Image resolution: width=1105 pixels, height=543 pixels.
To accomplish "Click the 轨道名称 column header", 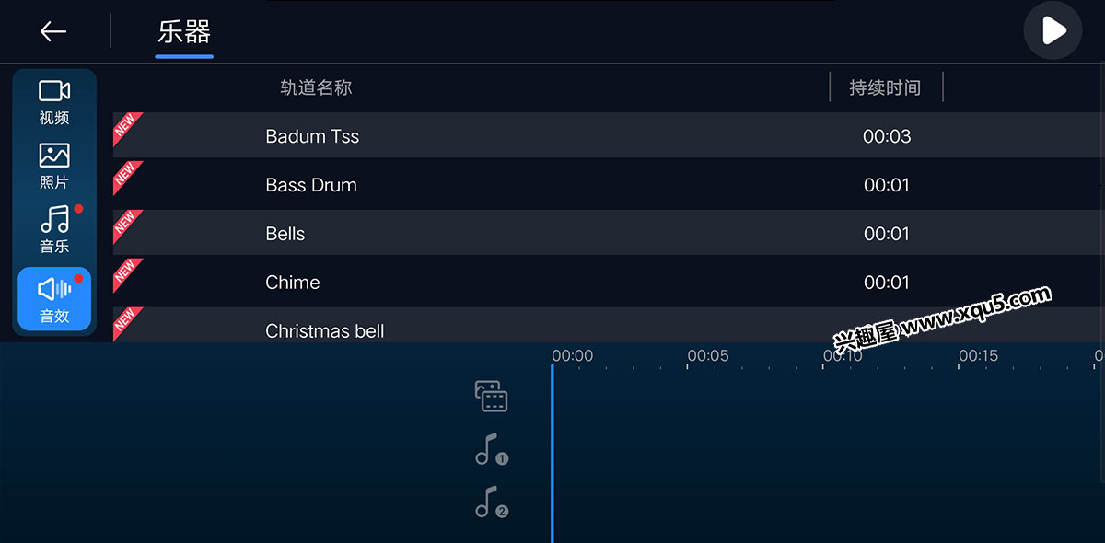I will click(316, 87).
